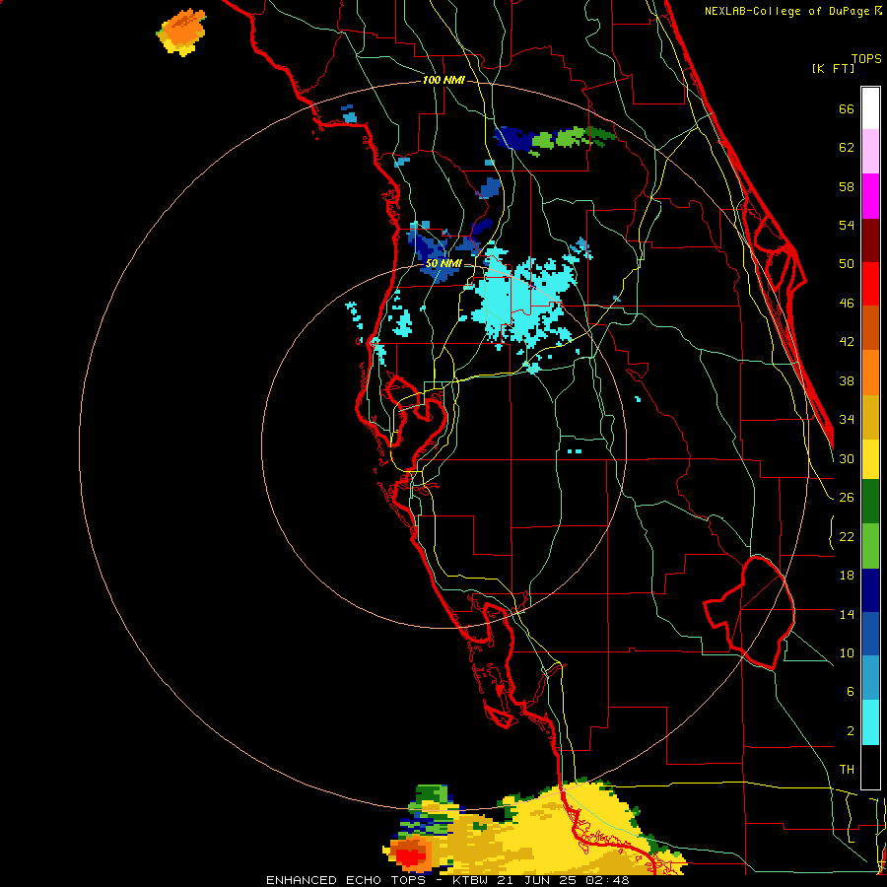Click the medium blue legend swatch
The height and width of the screenshot is (887, 887).
point(870,634)
